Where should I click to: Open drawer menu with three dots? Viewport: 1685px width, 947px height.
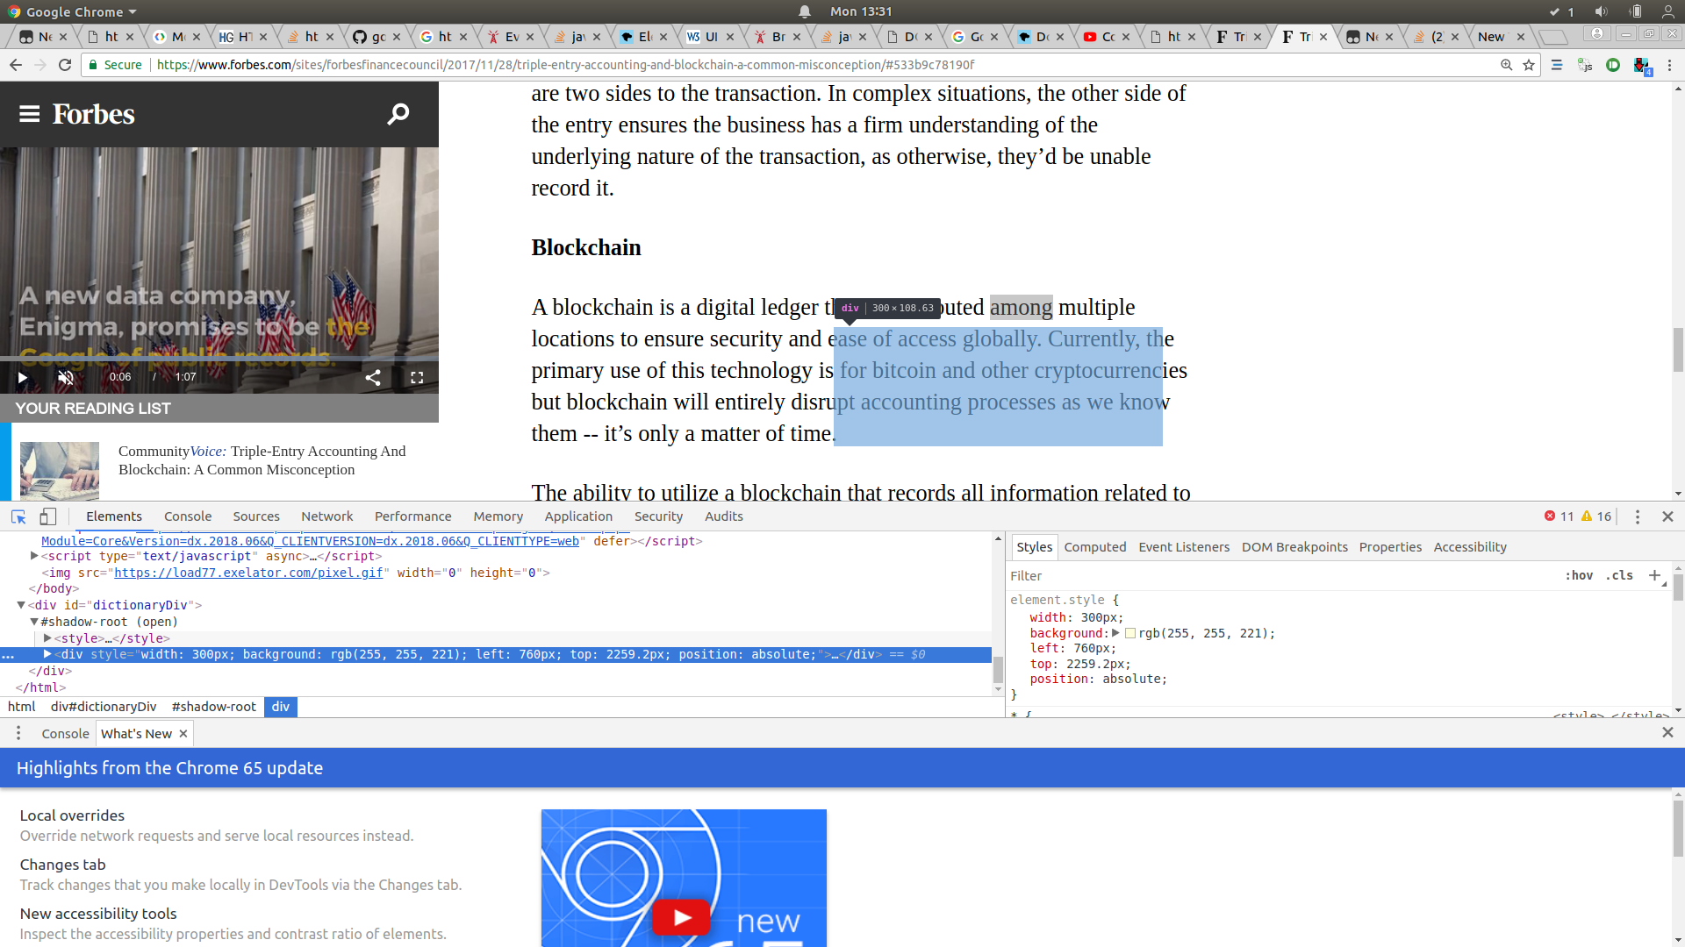[18, 733]
